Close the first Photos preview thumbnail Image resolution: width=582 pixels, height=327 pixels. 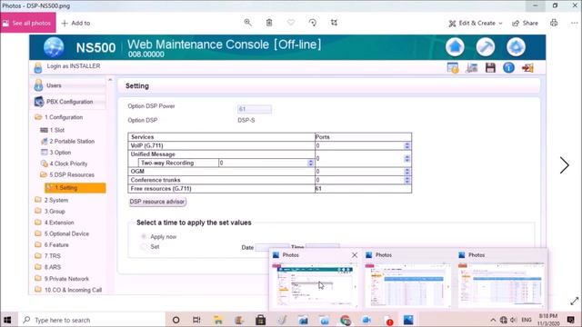click(355, 255)
